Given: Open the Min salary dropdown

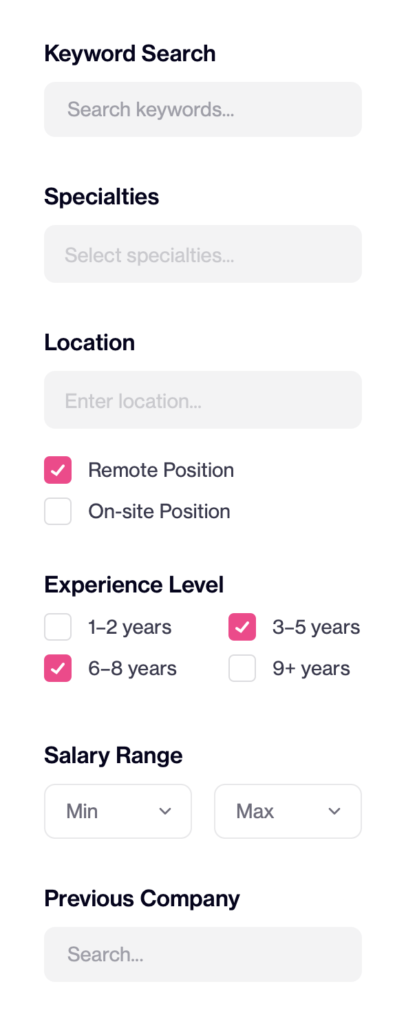Looking at the screenshot, I should coord(118,811).
